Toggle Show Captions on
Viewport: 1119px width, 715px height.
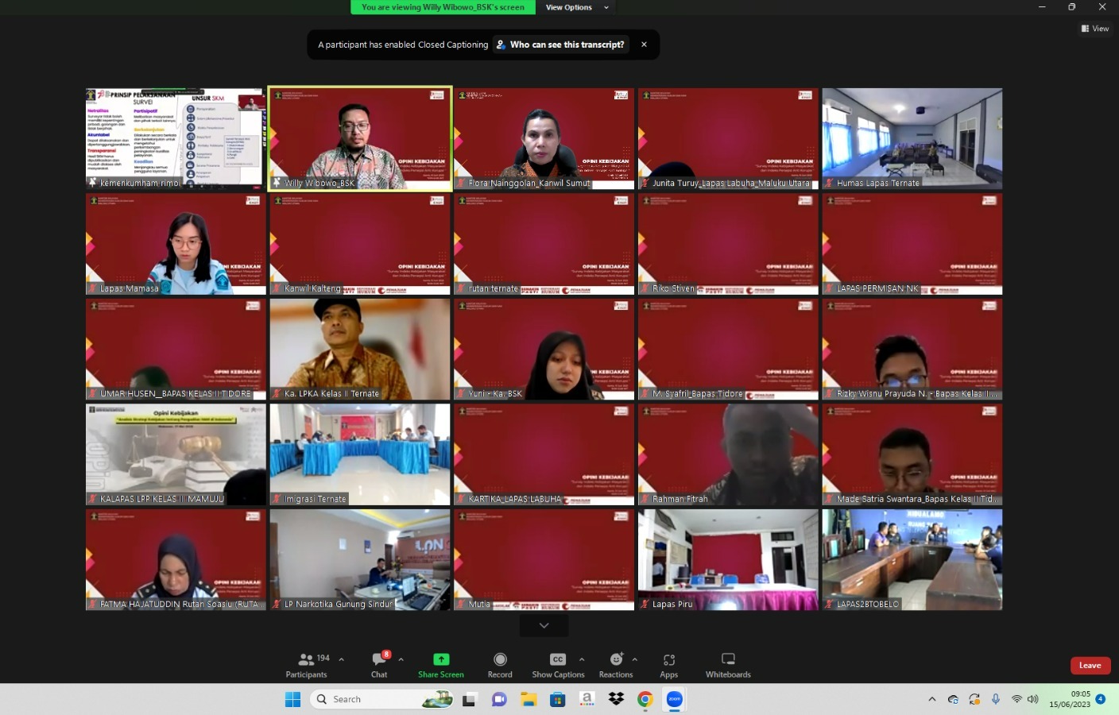point(558,665)
